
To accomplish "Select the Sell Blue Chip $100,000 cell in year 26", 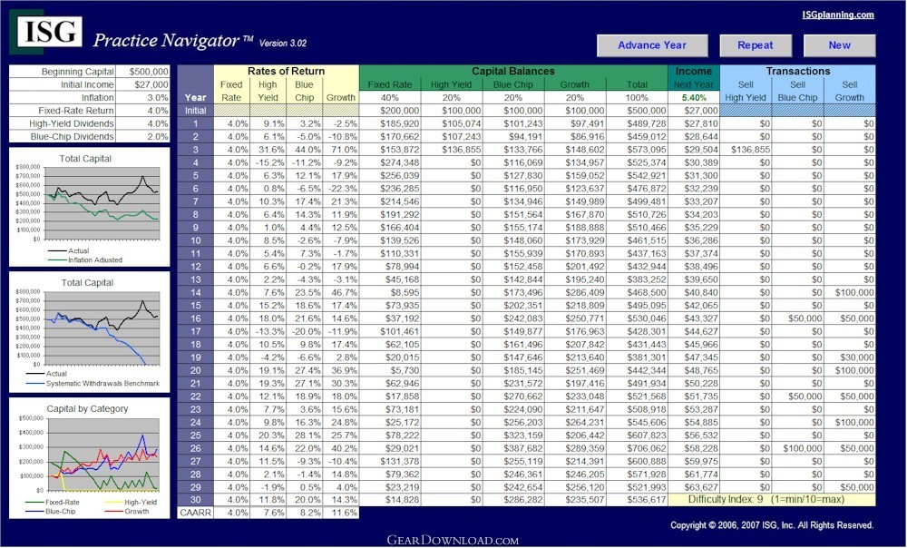I will point(797,448).
